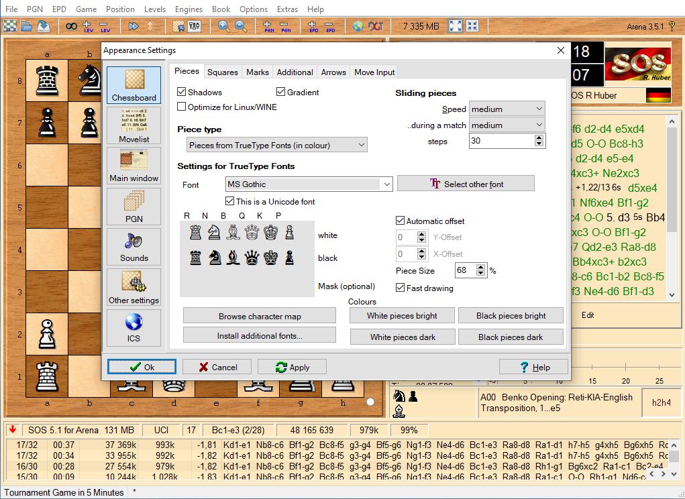
Task: Click the minus LEV level icon
Action: (105, 26)
